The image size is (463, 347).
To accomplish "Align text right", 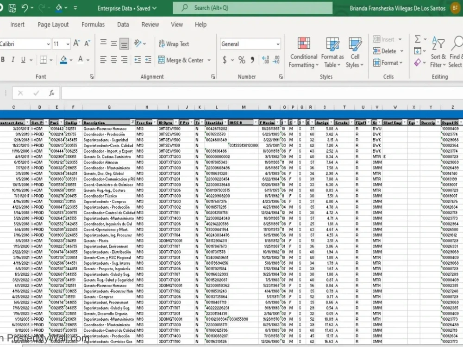I will [x=124, y=60].
